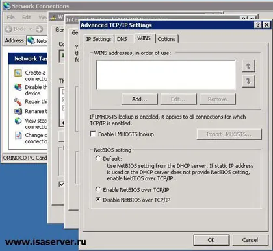273x251 pixels.
Task: Click the Add... button for WINS addresses
Action: click(x=140, y=99)
